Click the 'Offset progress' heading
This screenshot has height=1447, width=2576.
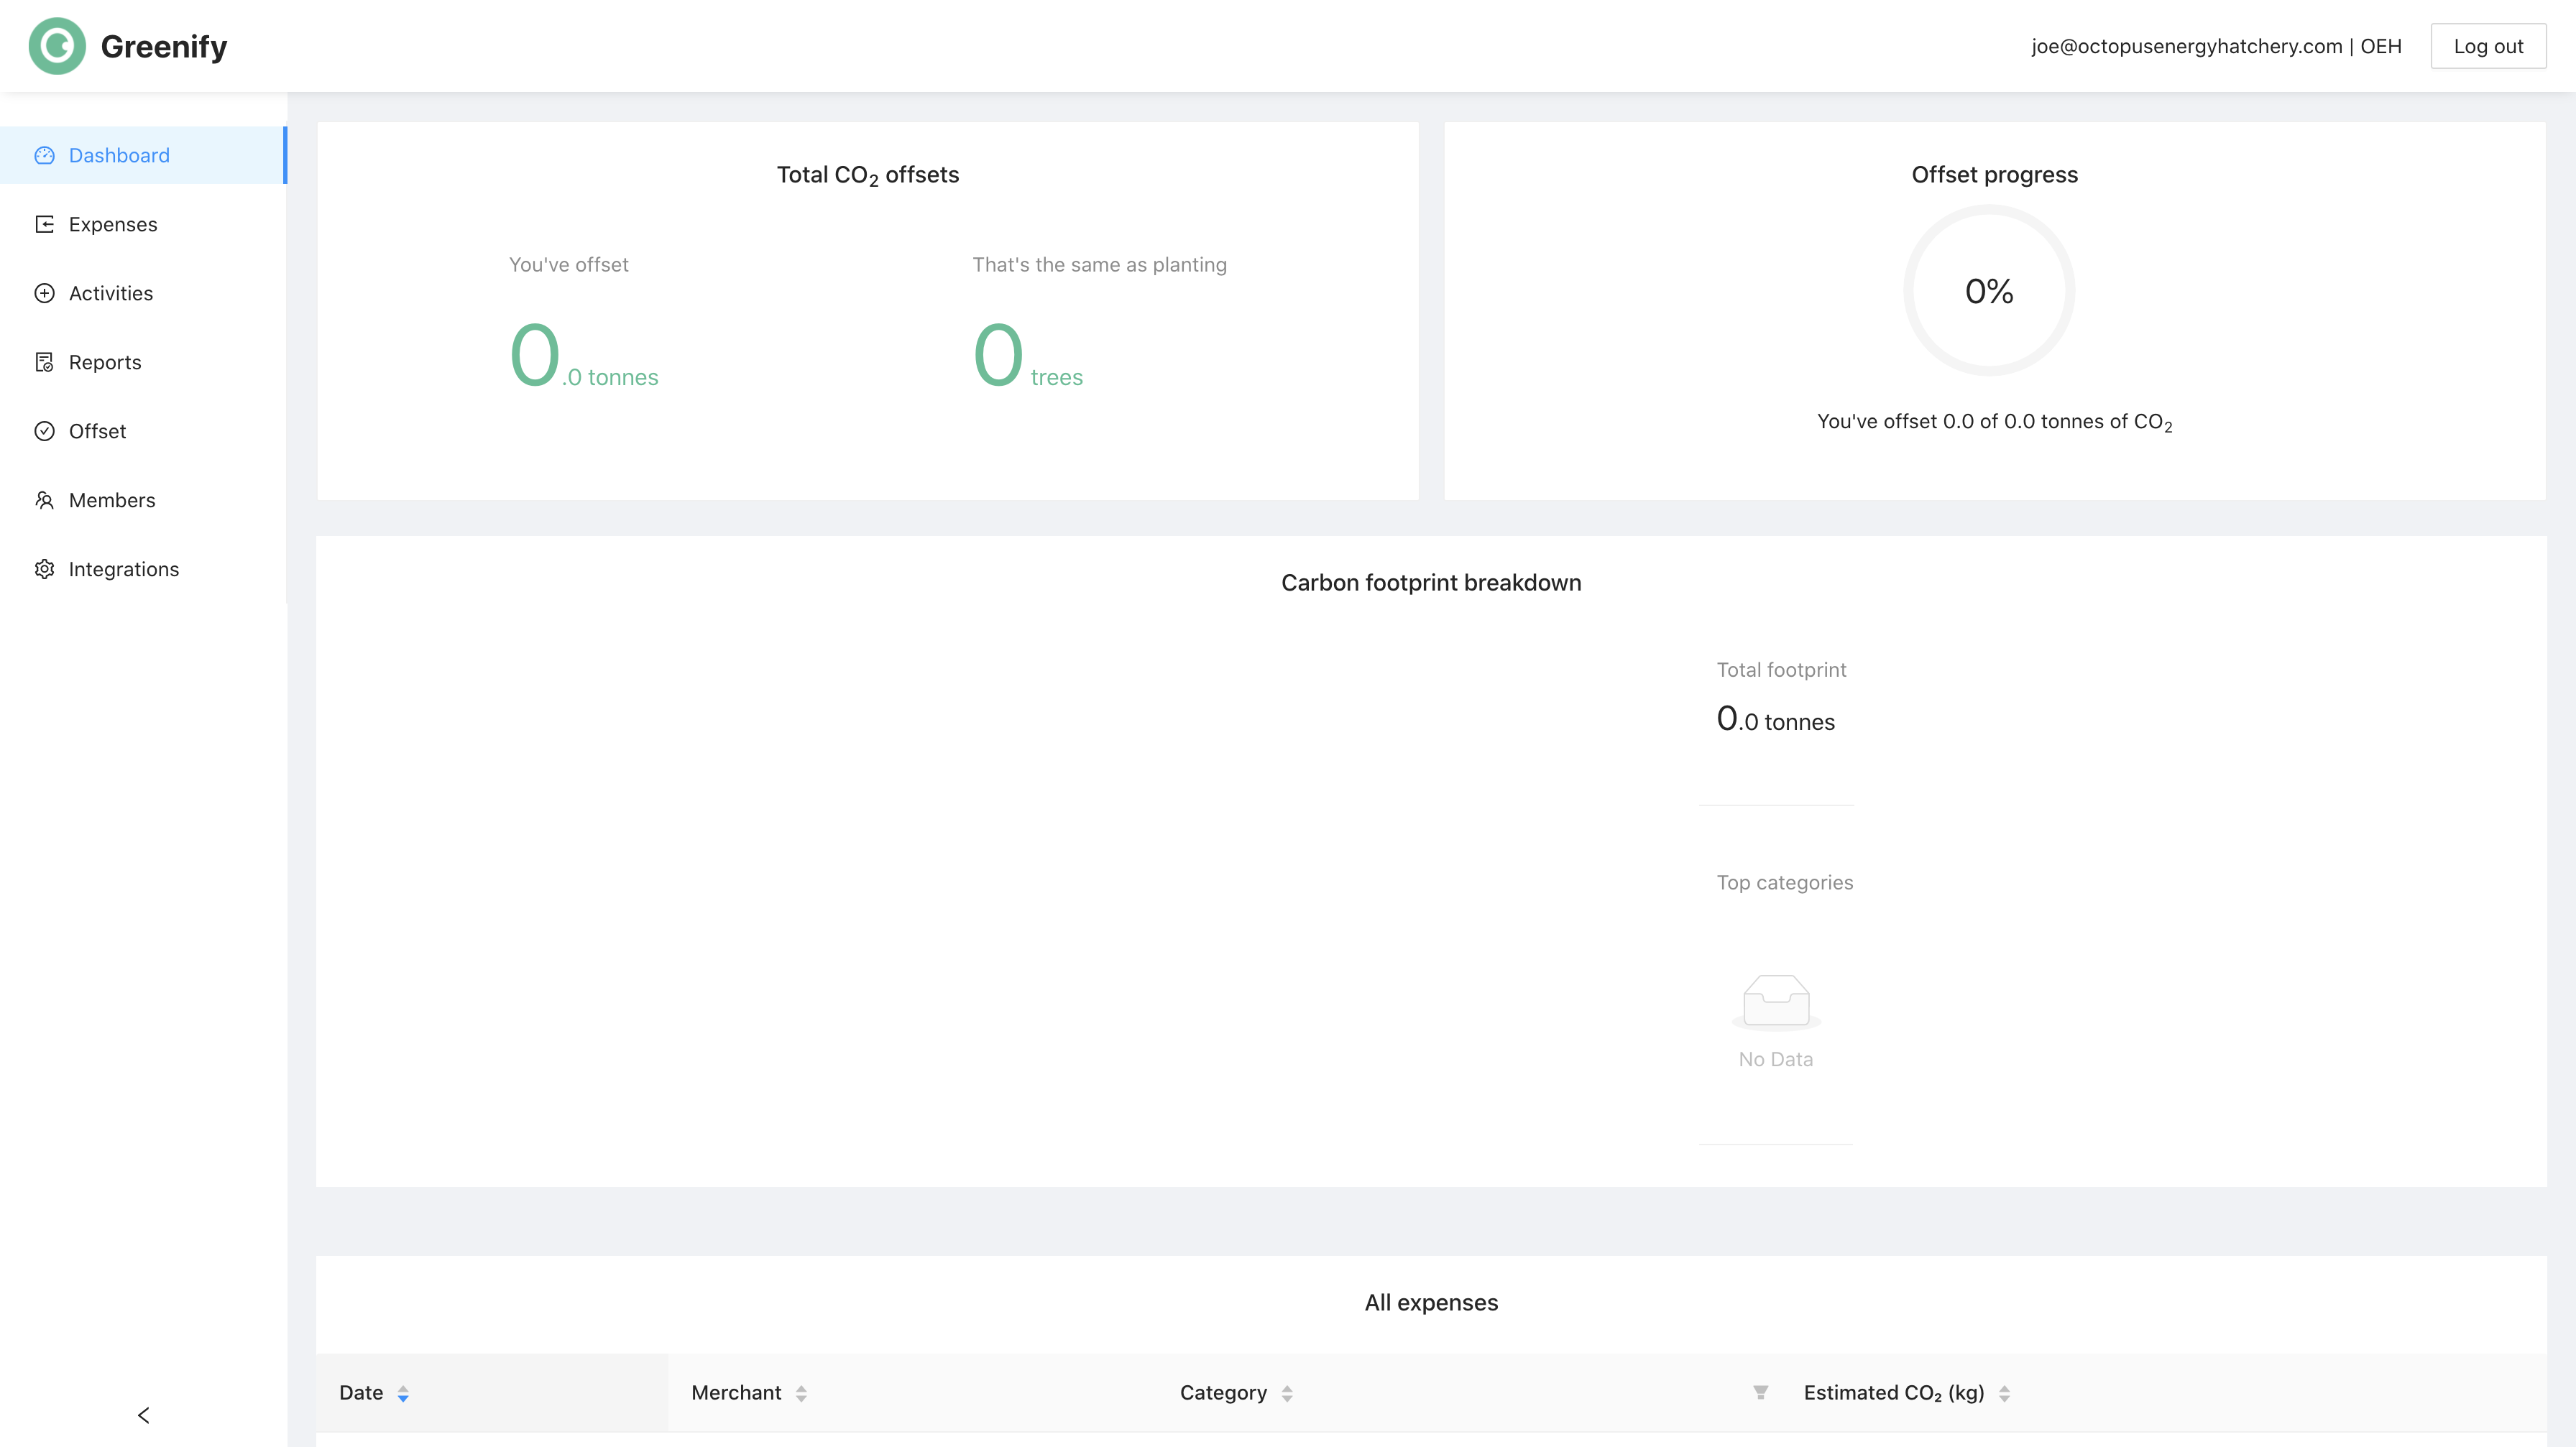1994,174
